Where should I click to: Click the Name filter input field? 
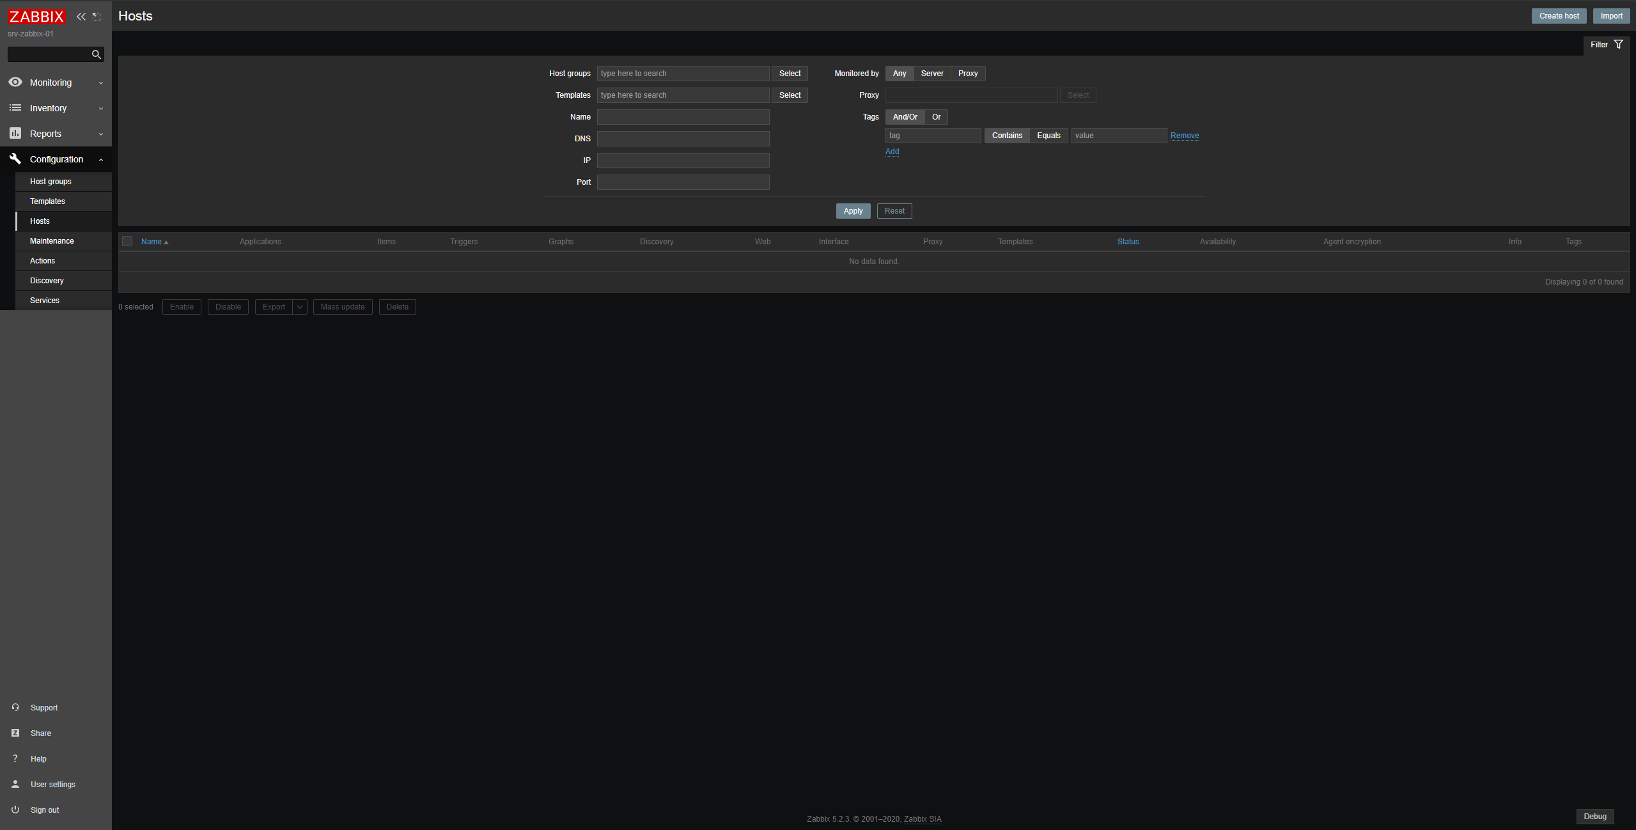coord(683,117)
